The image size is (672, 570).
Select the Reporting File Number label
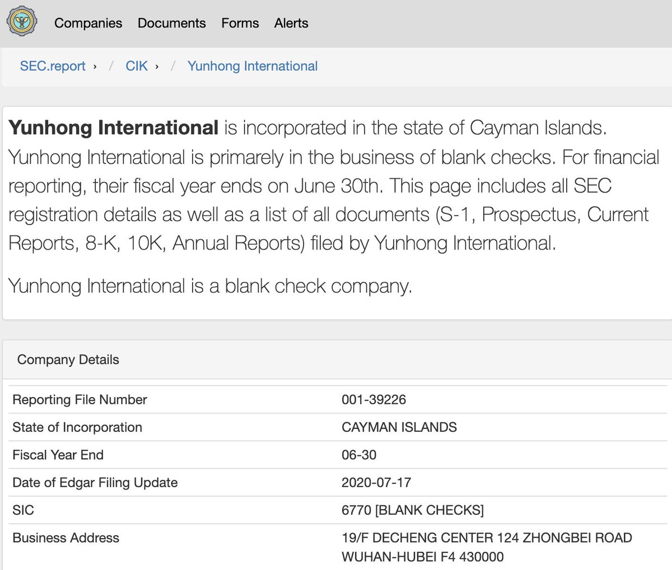[80, 400]
